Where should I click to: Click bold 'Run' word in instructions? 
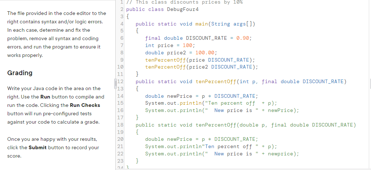click(46, 97)
